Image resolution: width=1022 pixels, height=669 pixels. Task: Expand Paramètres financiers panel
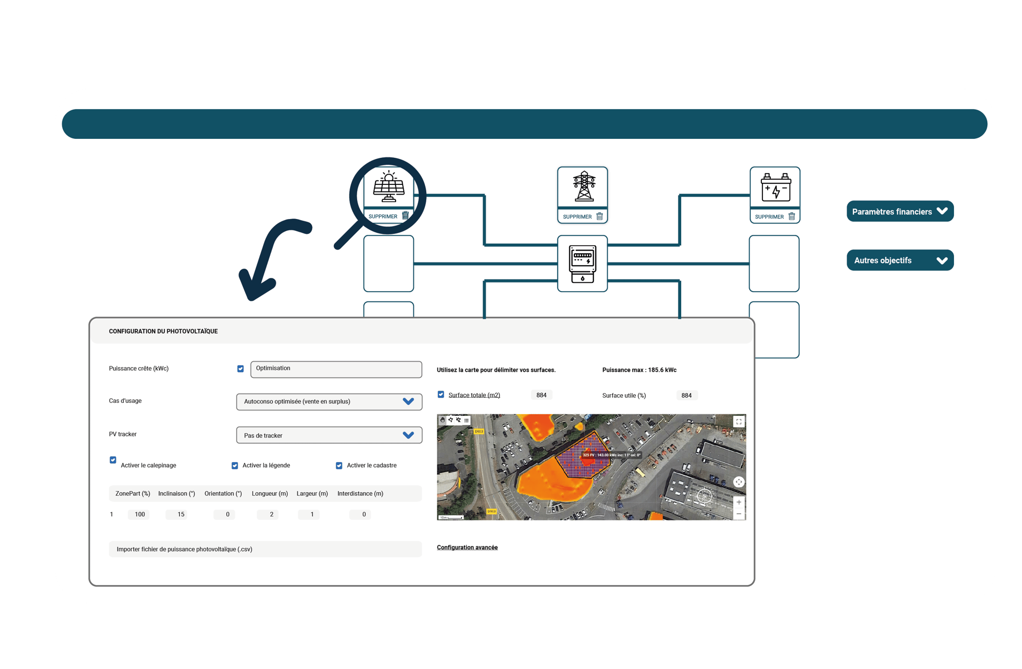click(900, 211)
